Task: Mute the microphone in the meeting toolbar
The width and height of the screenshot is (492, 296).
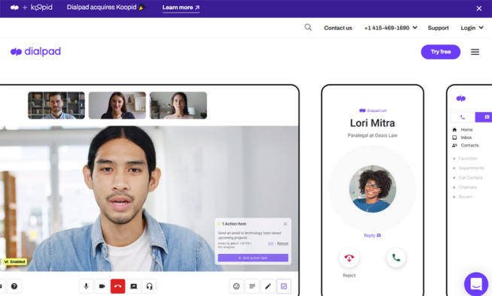Action: tap(86, 286)
